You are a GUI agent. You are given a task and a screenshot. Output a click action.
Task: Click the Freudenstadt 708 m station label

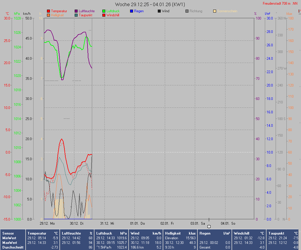click(x=280, y=3)
